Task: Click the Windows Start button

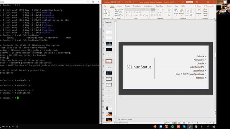Action: coord(213,126)
